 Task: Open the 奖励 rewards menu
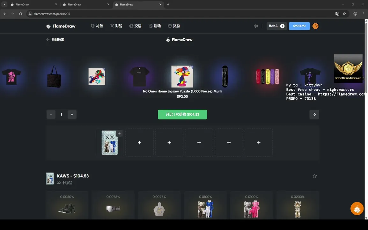(x=174, y=26)
